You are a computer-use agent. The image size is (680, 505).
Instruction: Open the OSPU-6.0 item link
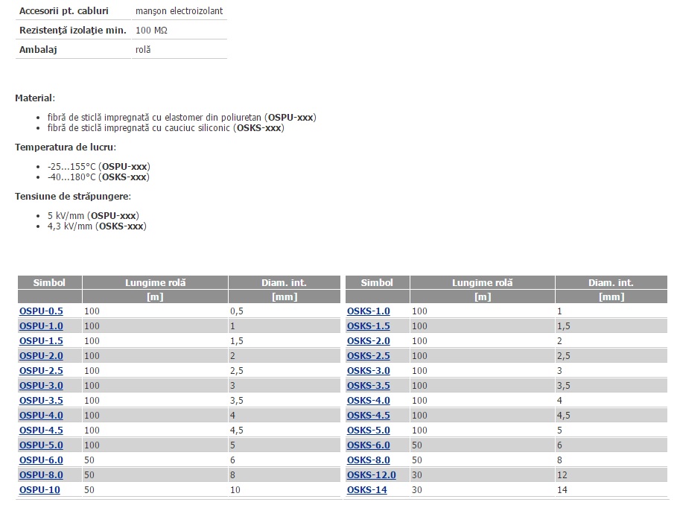[41, 460]
